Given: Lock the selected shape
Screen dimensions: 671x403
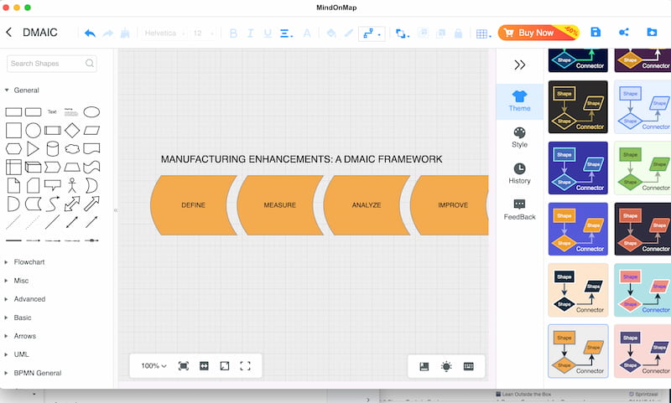Looking at the screenshot, I should 458,34.
